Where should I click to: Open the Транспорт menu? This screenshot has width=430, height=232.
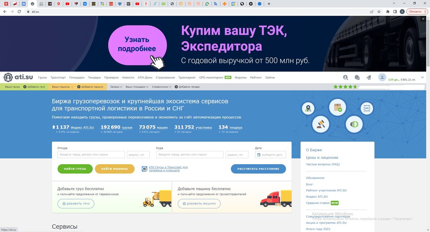coord(58,77)
